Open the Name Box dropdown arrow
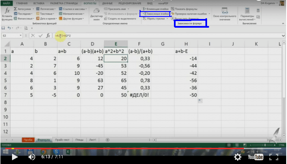This screenshot has height=164, width=287. pos(21,36)
